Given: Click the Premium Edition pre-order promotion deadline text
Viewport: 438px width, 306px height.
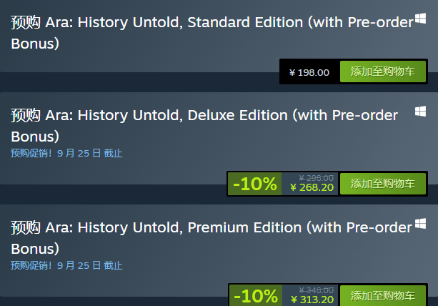Looking at the screenshot, I should (66, 265).
